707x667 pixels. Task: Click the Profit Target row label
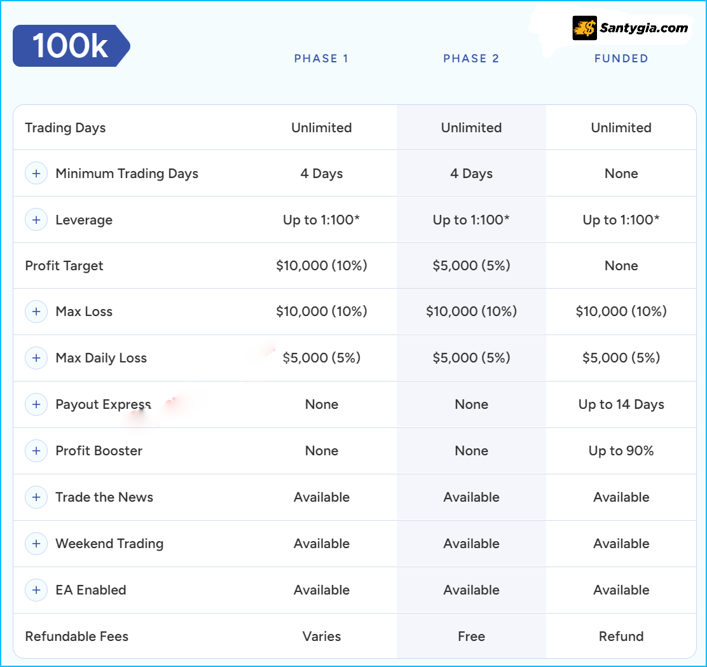(x=64, y=266)
